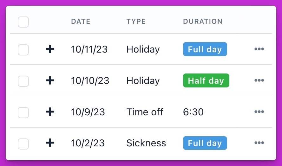Expand the 10/2/23 Sickness row plus icon

[x=50, y=143]
